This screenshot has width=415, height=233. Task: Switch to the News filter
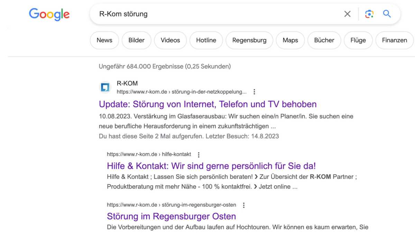coord(104,40)
